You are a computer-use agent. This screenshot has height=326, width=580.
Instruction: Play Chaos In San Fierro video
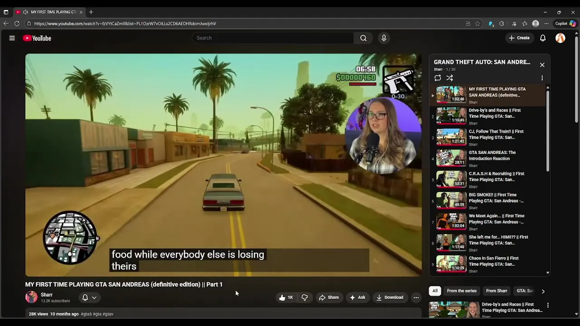[x=488, y=264]
